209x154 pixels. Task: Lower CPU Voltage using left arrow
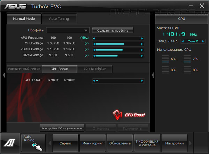click(x=94, y=44)
